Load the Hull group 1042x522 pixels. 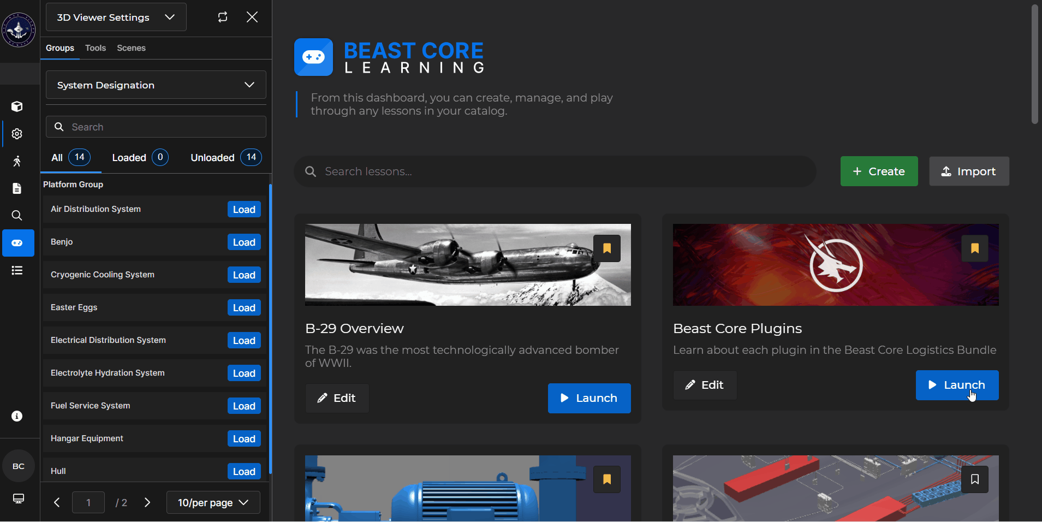[x=244, y=472]
